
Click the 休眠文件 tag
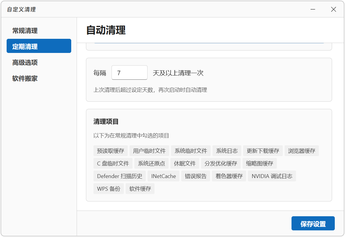tap(185, 163)
